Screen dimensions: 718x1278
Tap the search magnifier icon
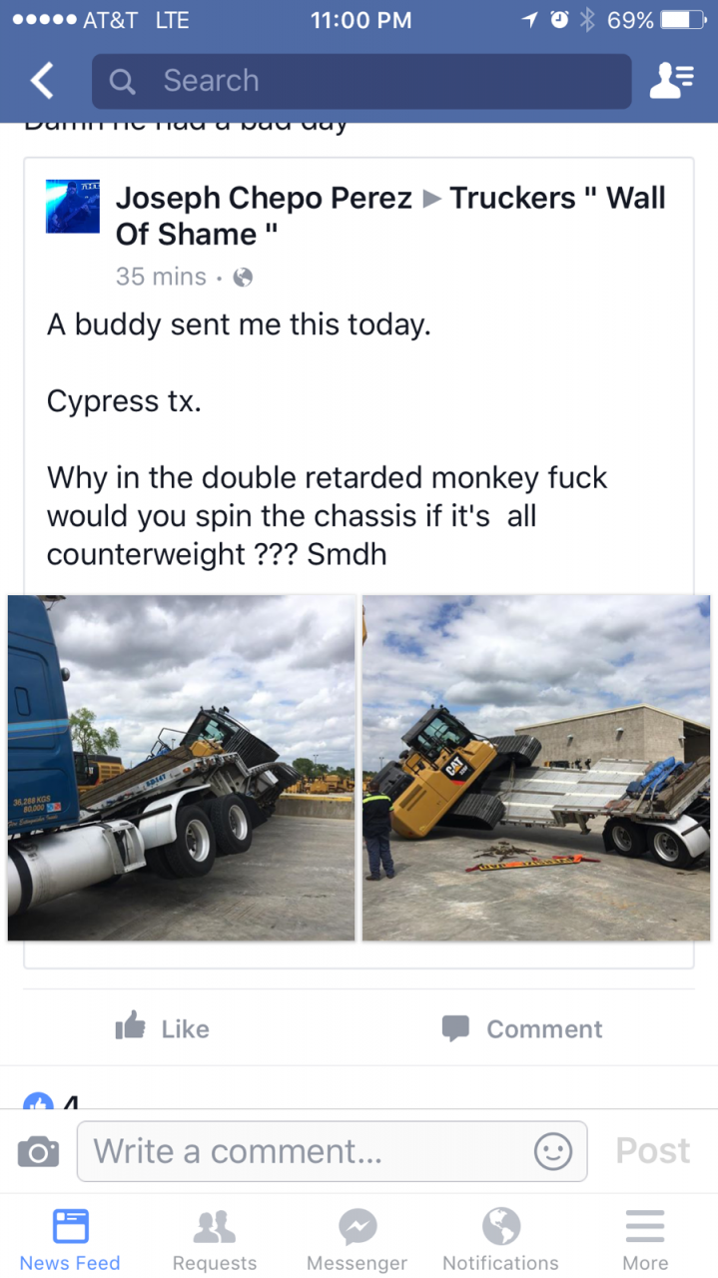click(123, 81)
